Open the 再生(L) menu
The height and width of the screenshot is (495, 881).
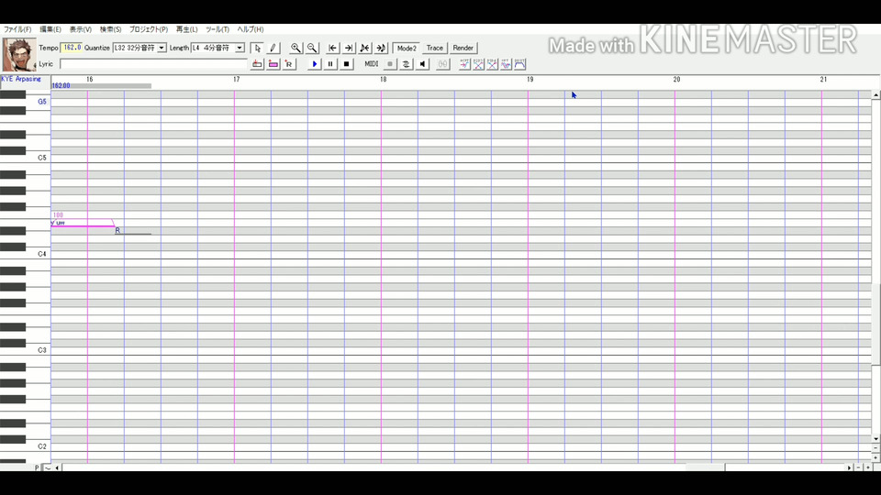(x=186, y=29)
